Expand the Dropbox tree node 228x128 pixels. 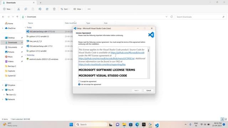coord(2,85)
